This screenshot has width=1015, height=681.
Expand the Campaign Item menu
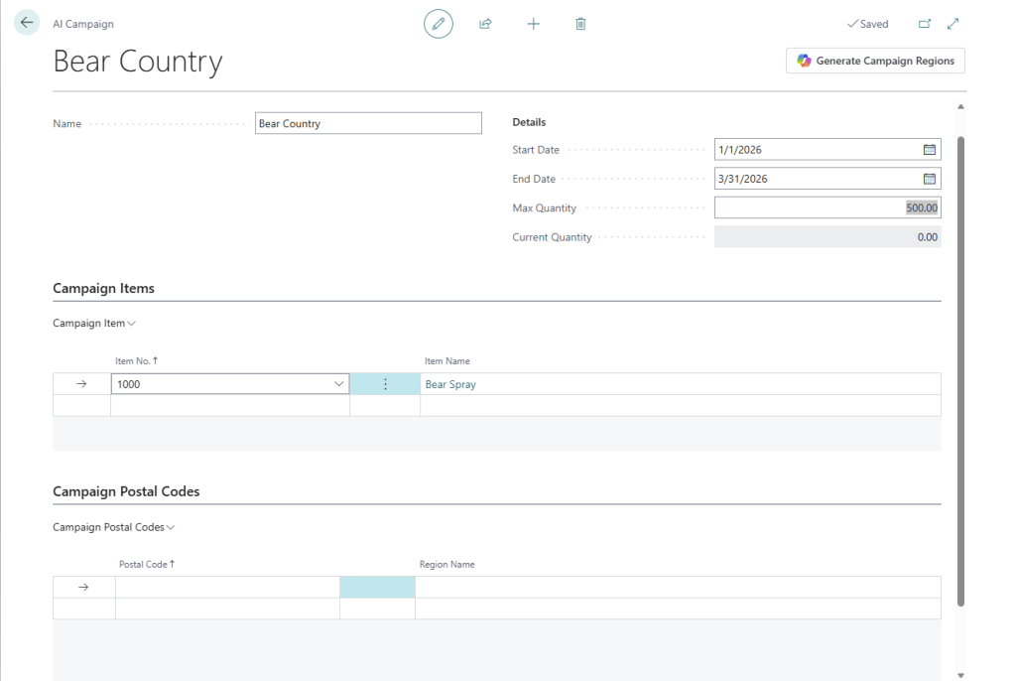pos(94,324)
